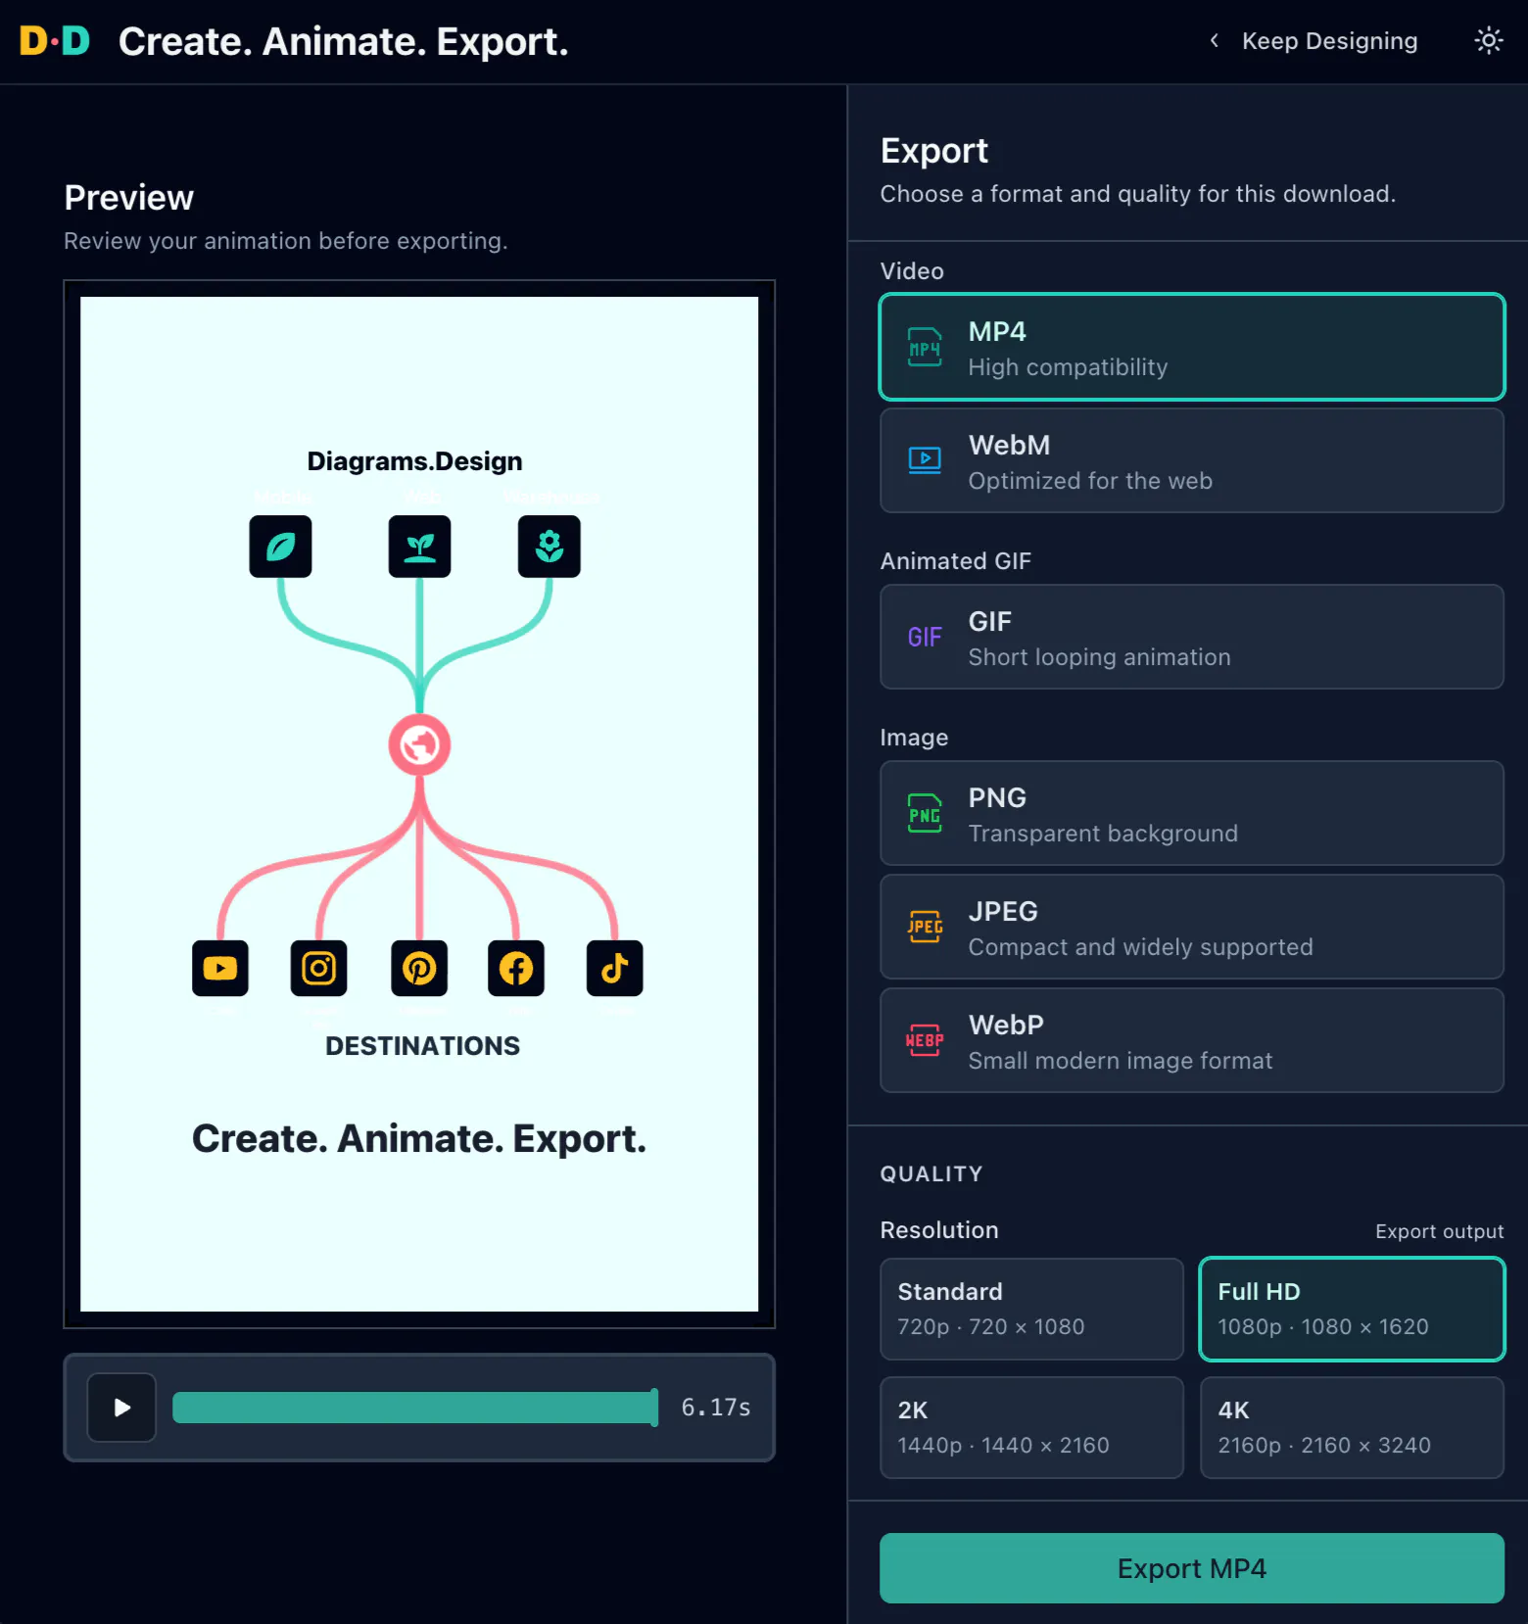Choose the 2K 1440p resolution
Viewport: 1528px width, 1624px height.
[x=1031, y=1427]
